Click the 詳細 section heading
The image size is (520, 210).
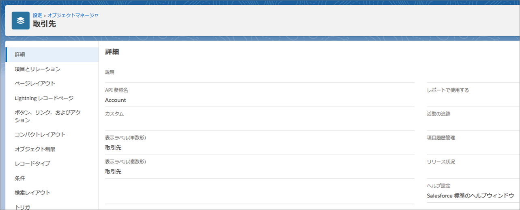point(112,52)
